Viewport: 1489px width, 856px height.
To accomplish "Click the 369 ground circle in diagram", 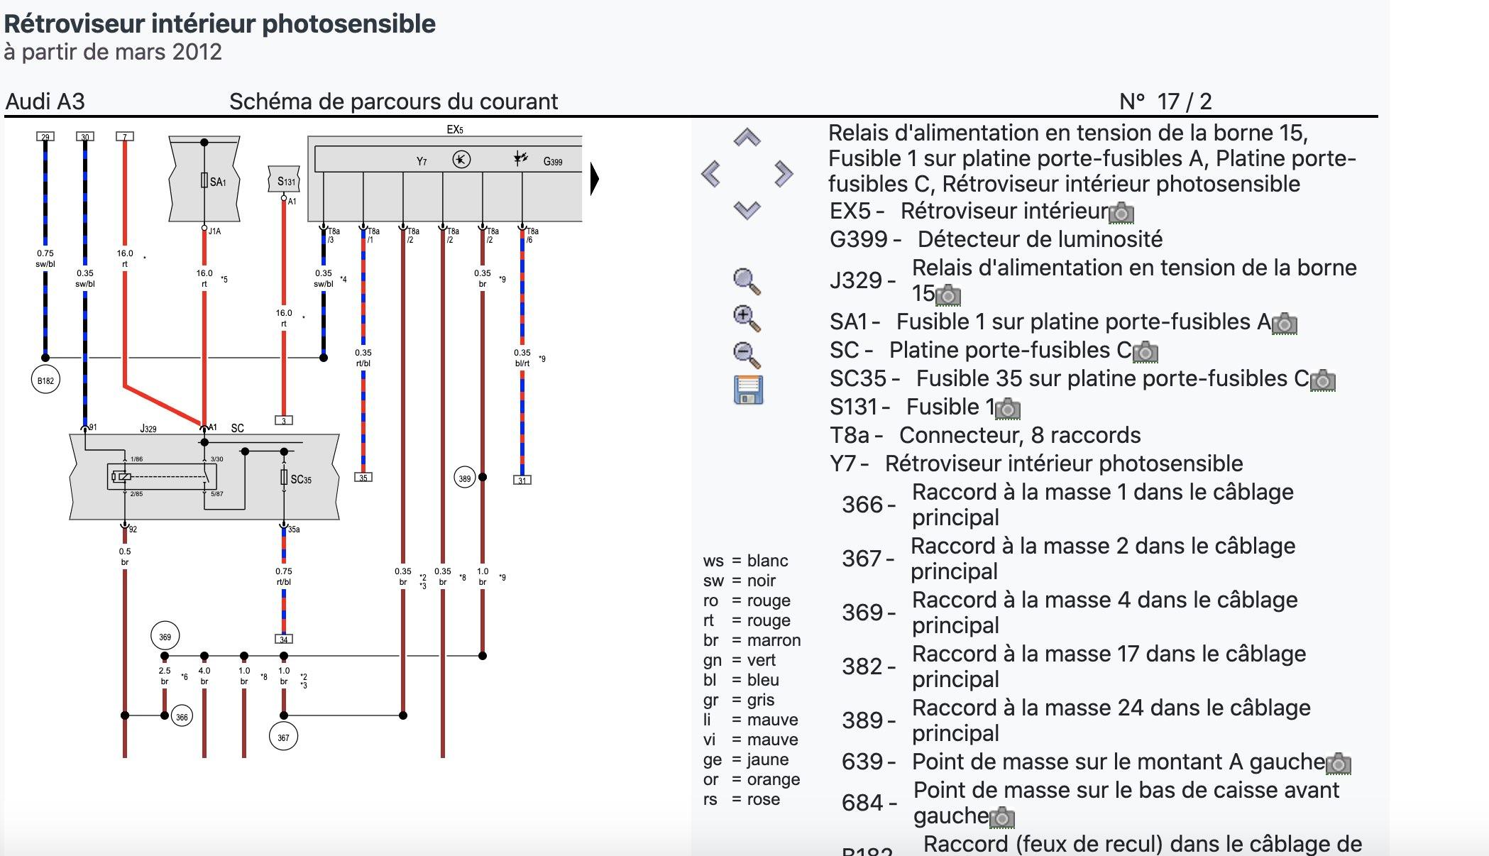I will click(165, 637).
